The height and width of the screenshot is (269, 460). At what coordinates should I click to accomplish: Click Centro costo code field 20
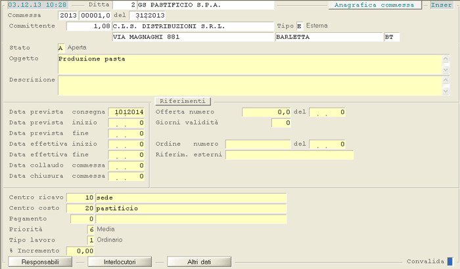pyautogui.click(x=80, y=209)
